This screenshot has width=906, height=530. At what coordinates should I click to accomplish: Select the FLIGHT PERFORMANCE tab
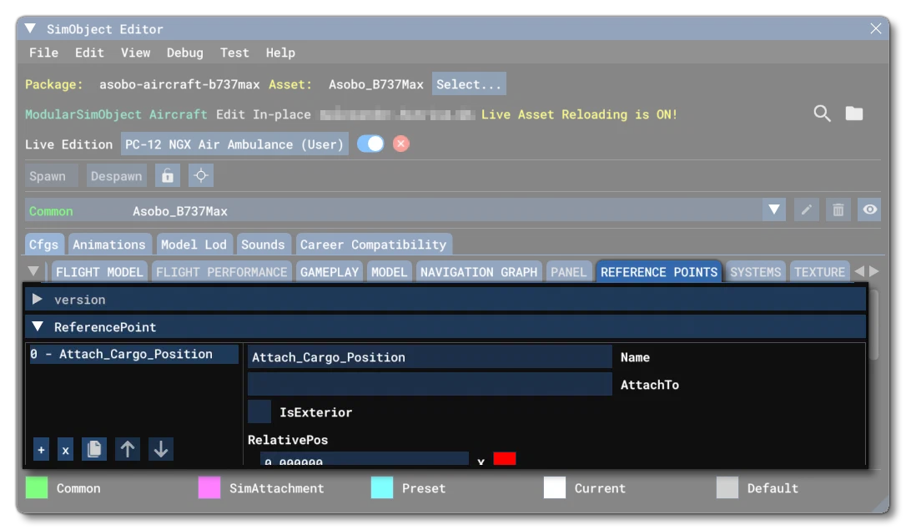point(222,271)
